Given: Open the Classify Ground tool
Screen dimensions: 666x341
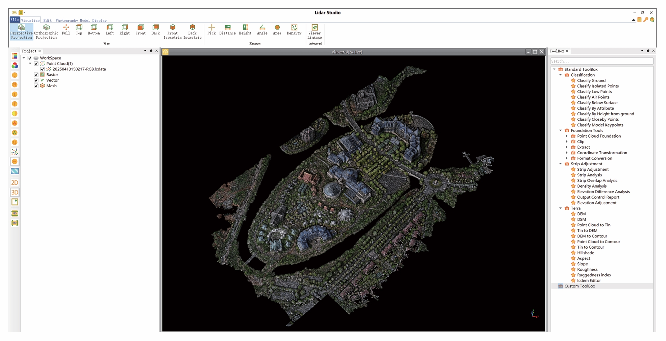Looking at the screenshot, I should 591,80.
